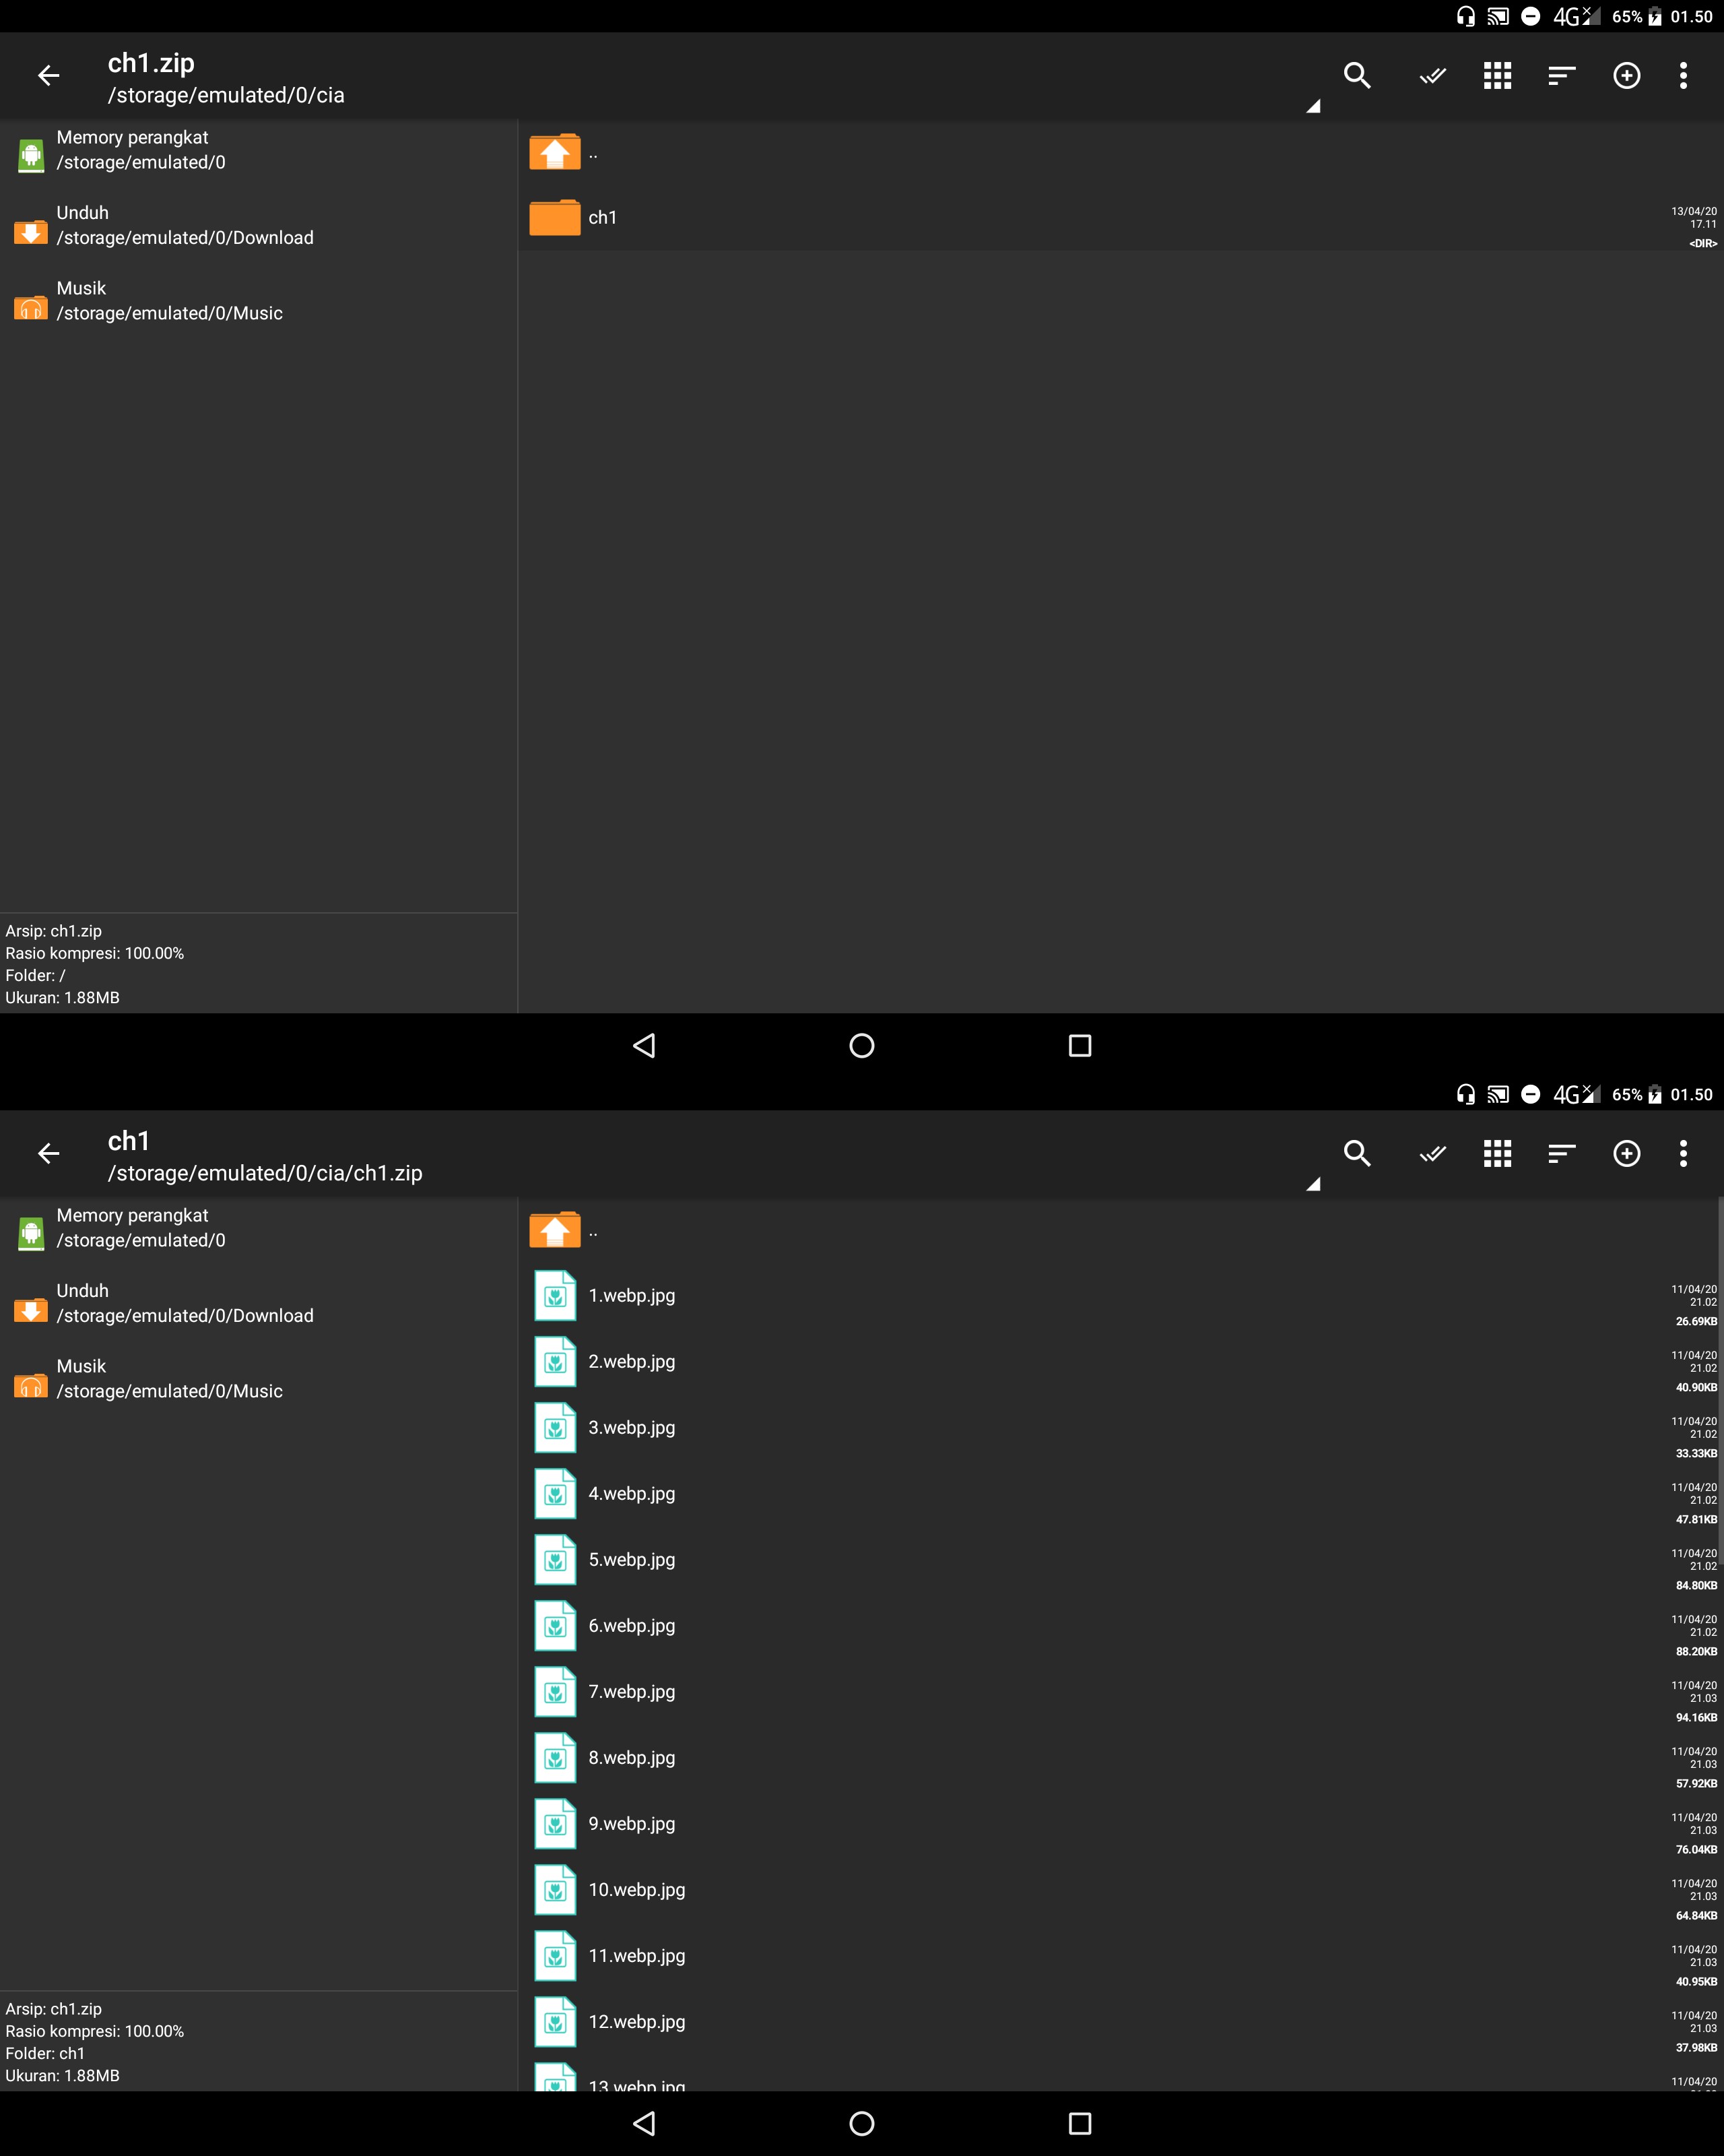Toggle grid view icon in lower ch1 toolbar

tap(1496, 1153)
